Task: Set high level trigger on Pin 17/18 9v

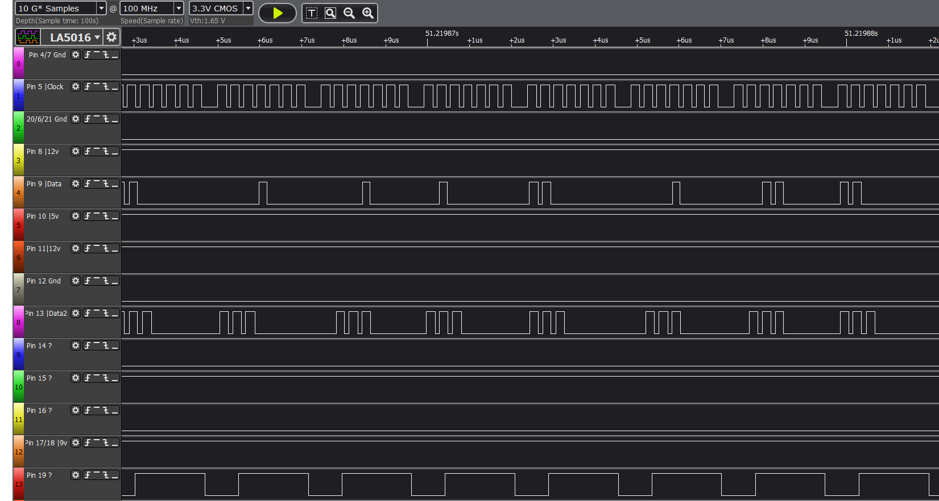Action: [x=97, y=442]
